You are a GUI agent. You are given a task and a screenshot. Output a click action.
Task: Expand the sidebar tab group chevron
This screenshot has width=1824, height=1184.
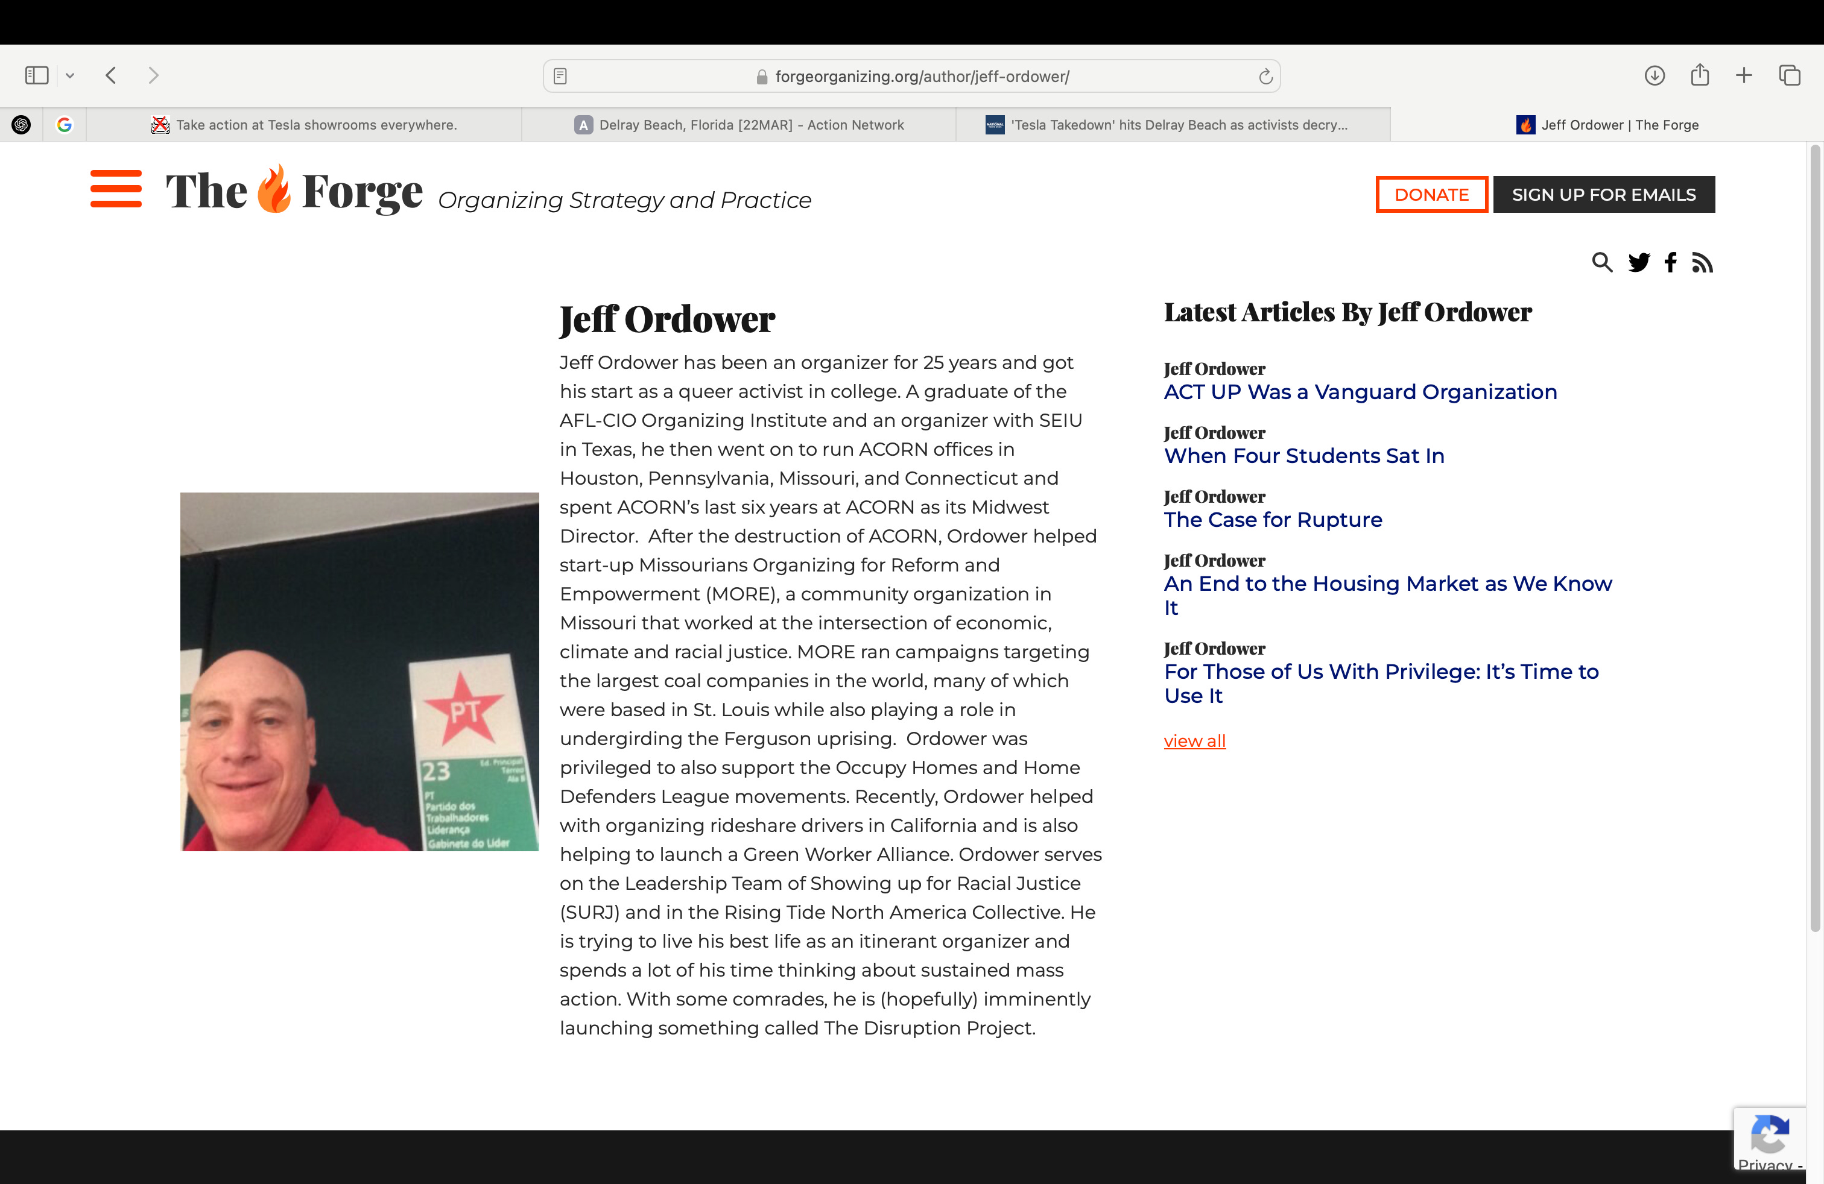[x=70, y=75]
